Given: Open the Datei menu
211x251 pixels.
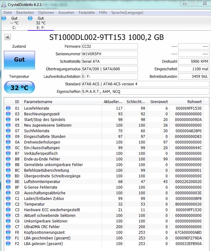Looking at the screenshot, I should coord(8,13).
